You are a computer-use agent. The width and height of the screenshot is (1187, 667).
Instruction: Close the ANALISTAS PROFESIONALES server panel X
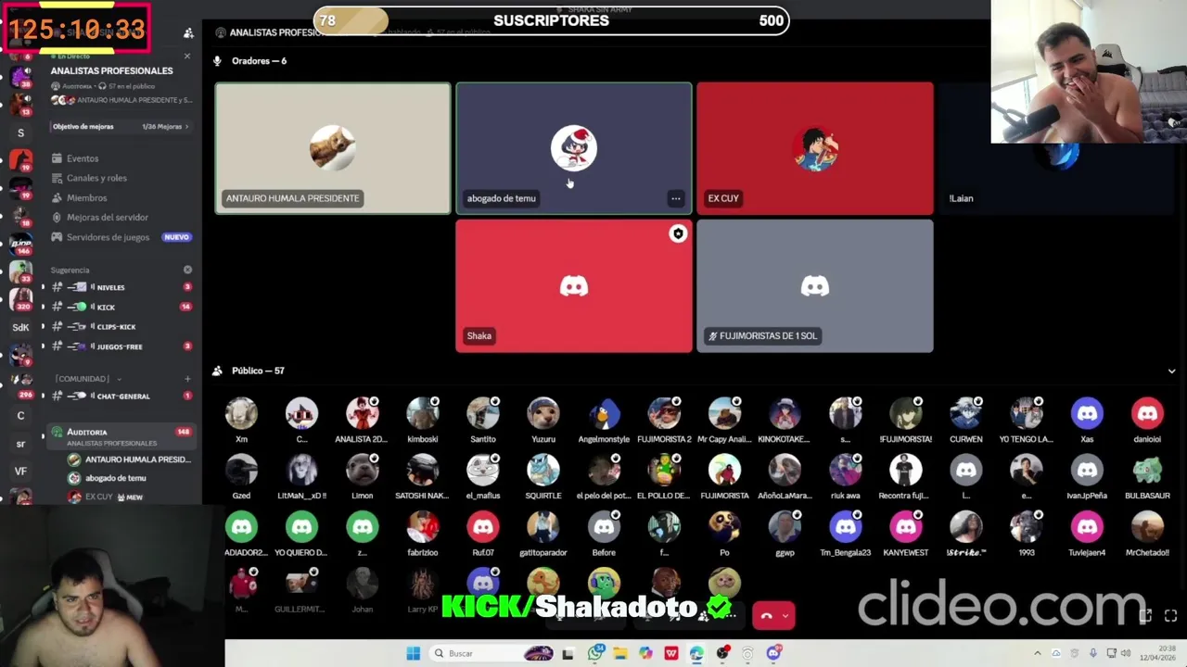pyautogui.click(x=186, y=57)
